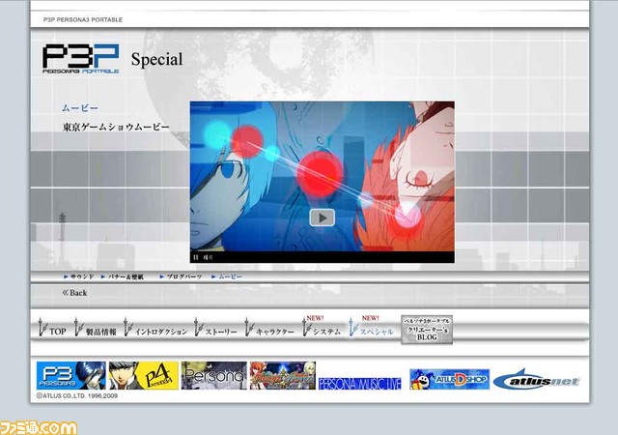Open the バナー&壁紙 sub-menu link
This screenshot has height=435, width=618.
click(x=123, y=276)
